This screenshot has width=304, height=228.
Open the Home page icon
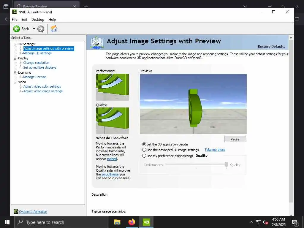(x=54, y=29)
